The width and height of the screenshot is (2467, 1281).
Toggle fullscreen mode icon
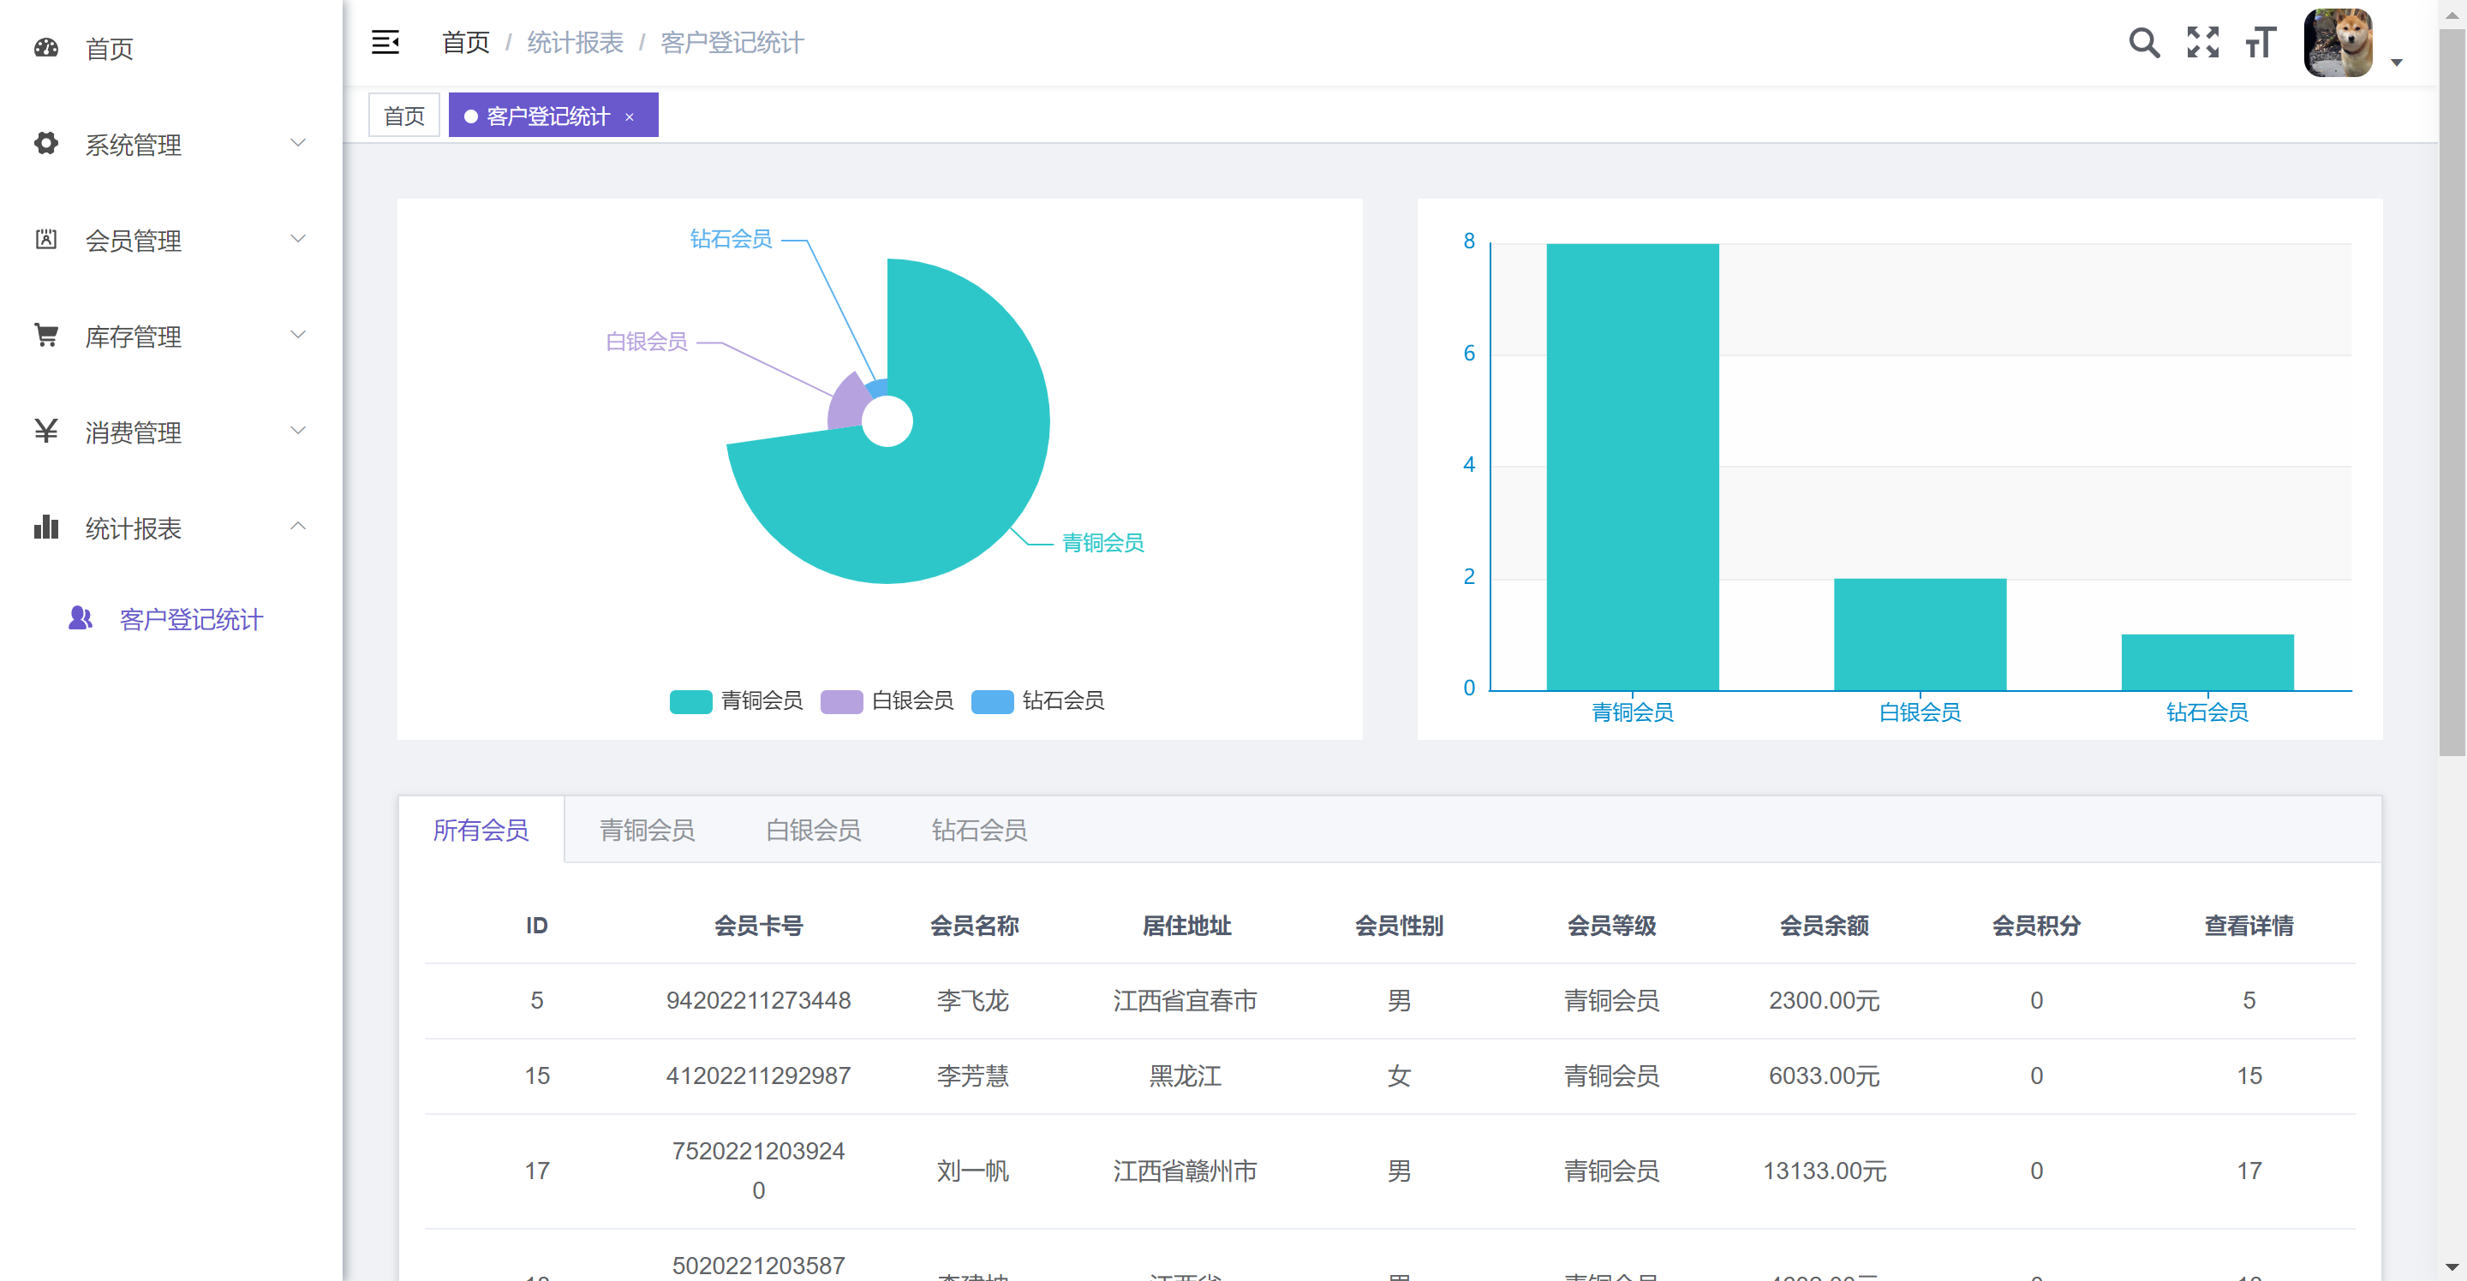tap(2202, 42)
